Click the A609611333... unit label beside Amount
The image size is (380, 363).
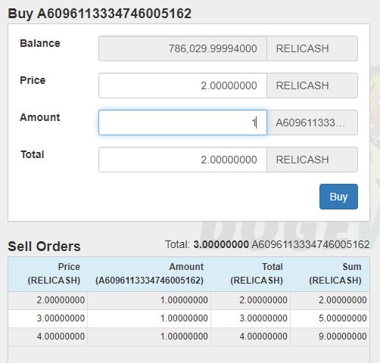313,123
